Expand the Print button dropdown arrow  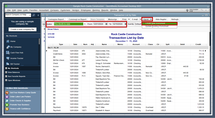coord(129,19)
